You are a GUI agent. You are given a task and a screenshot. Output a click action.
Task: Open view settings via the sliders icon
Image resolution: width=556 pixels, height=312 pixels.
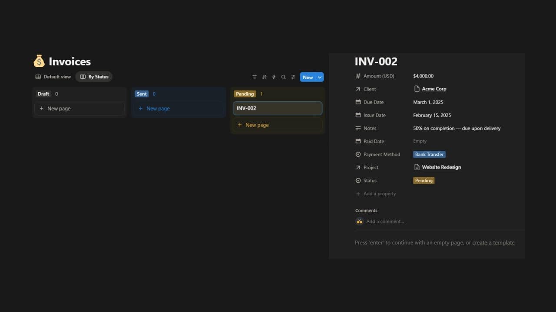pyautogui.click(x=293, y=77)
